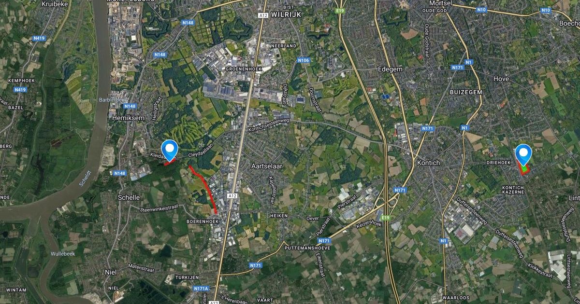Click the Scheldt river label
The width and height of the screenshot is (580, 304).
[x=84, y=178]
